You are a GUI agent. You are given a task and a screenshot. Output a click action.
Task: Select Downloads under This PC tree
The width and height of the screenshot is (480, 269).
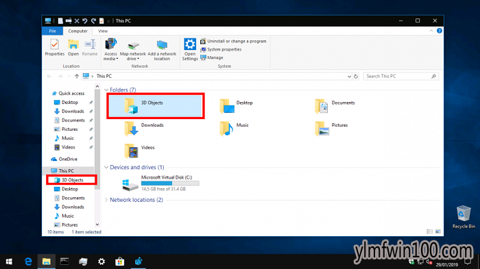73,207
